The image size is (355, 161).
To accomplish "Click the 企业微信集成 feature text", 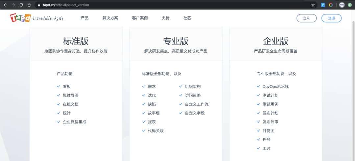I will tap(75, 122).
